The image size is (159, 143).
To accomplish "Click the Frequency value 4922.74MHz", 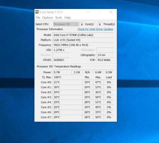I will tap(83, 45).
